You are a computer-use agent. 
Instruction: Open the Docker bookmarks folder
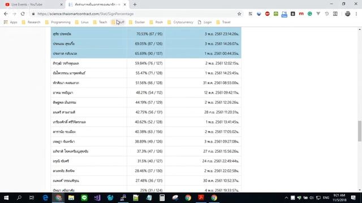(x=137, y=22)
